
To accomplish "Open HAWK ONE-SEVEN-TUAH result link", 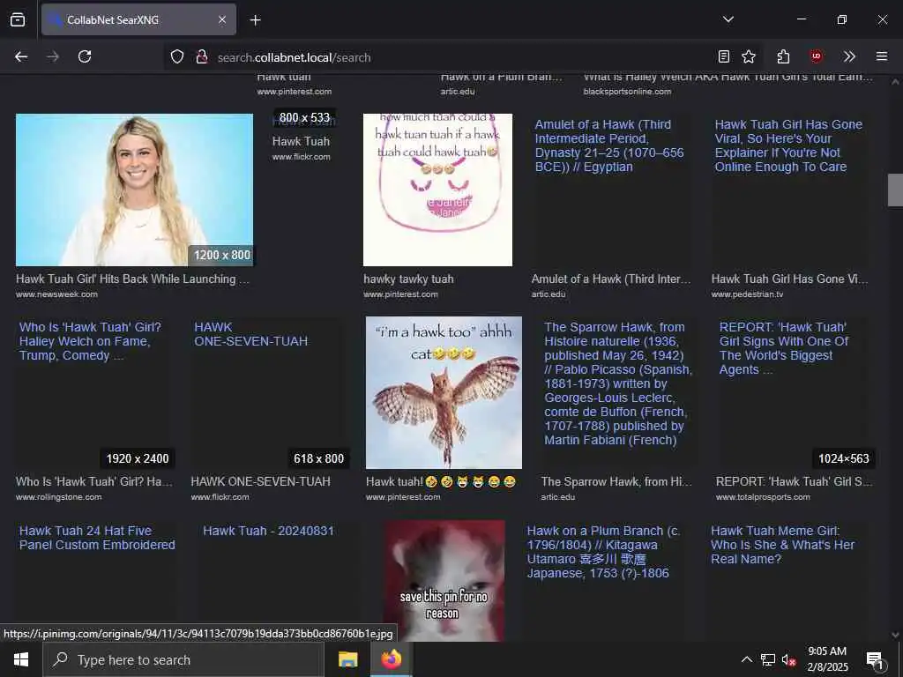I will point(250,334).
